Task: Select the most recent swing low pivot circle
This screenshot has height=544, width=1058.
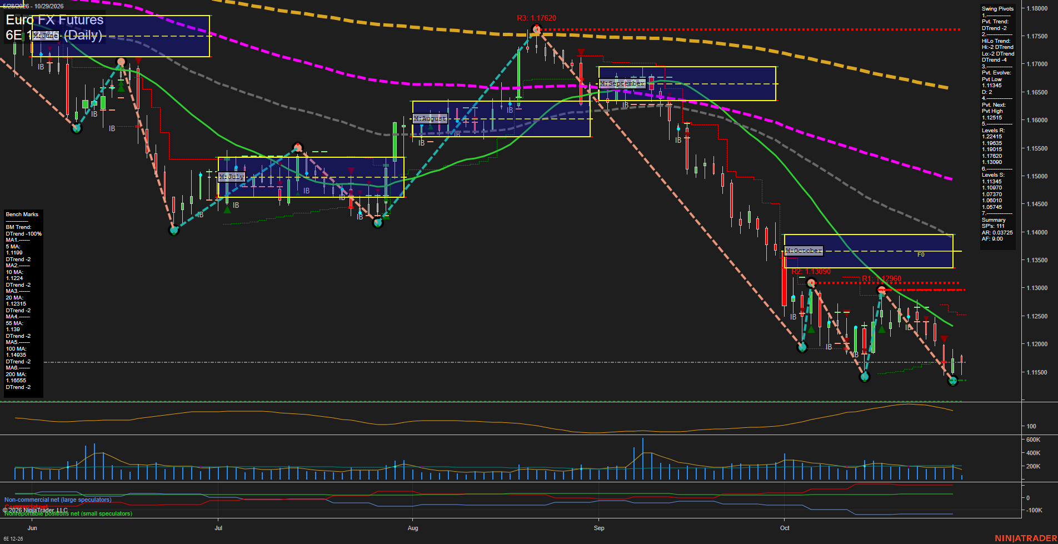Action: (x=953, y=381)
